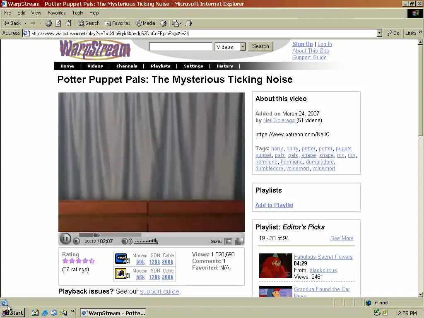Click the RealPlayer format icon
Viewport: 424px width, 318px height.
pyautogui.click(x=122, y=259)
